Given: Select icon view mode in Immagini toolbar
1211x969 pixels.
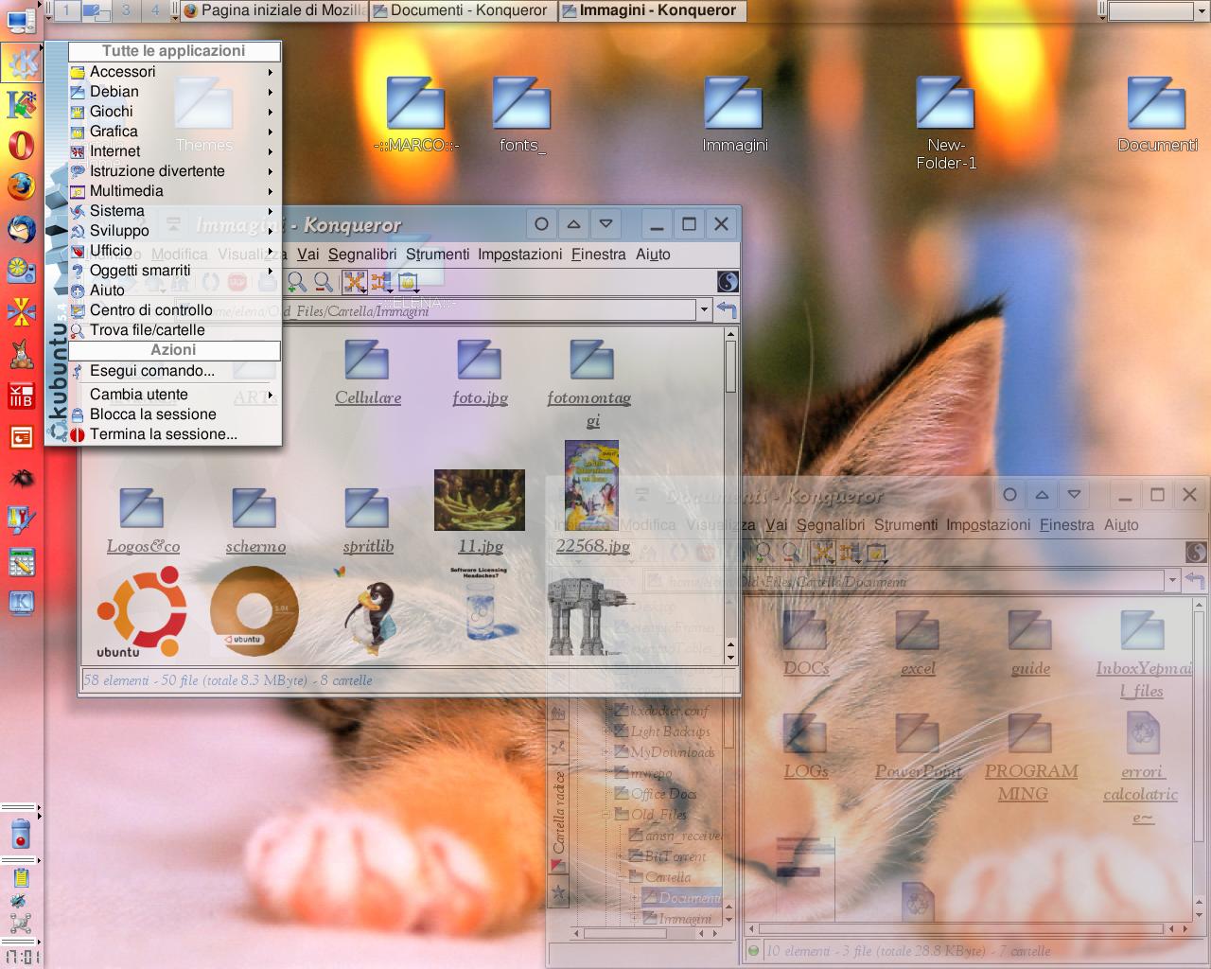Looking at the screenshot, I should [355, 282].
